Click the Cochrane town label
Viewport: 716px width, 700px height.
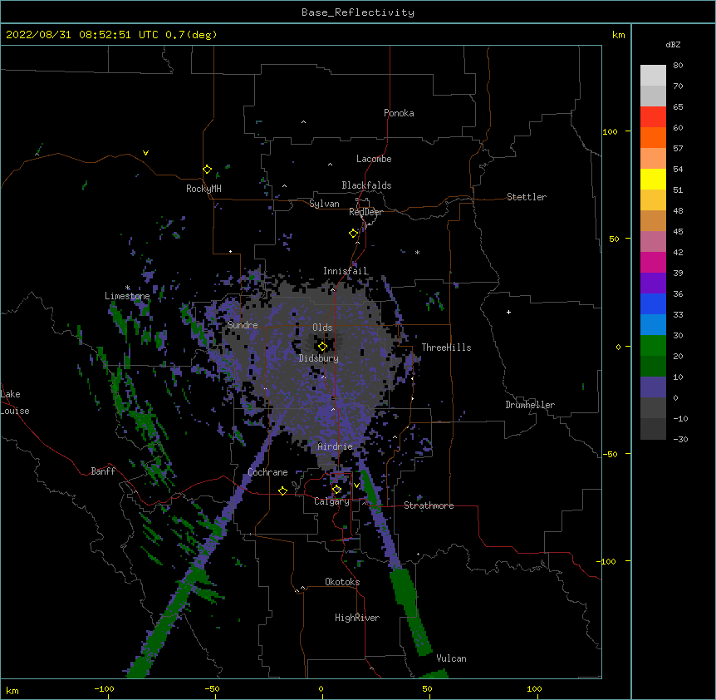click(x=267, y=472)
